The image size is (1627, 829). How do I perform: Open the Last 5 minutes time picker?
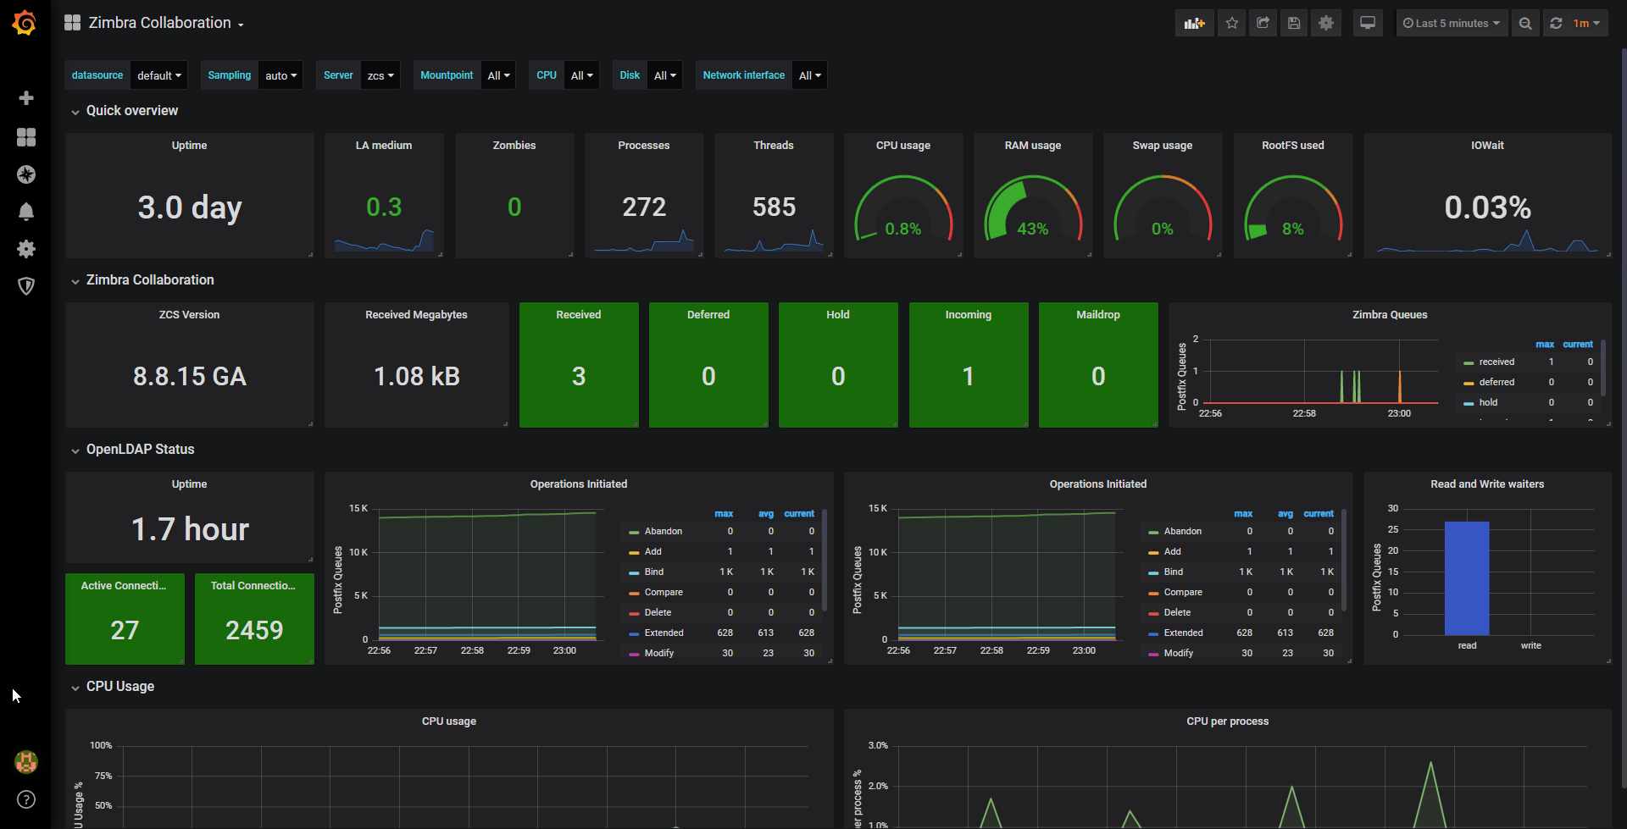[1452, 24]
